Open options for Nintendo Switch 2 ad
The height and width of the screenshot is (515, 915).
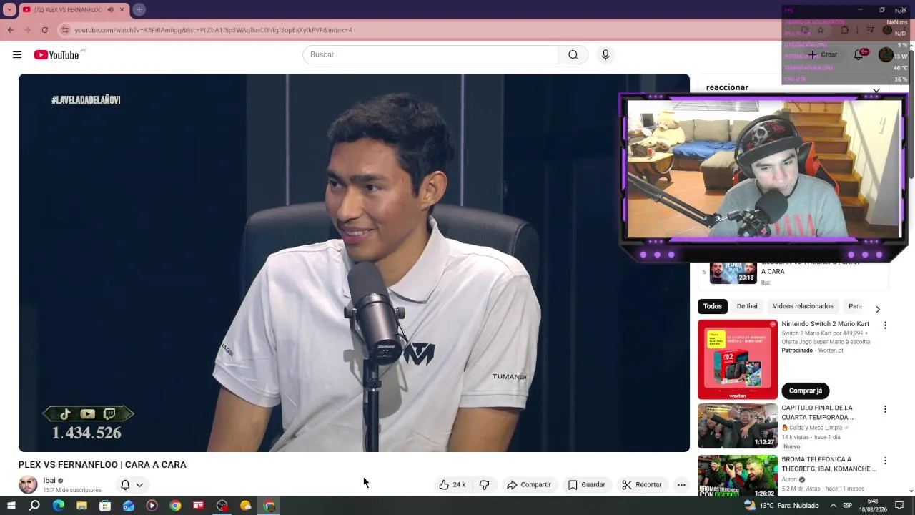(885, 325)
